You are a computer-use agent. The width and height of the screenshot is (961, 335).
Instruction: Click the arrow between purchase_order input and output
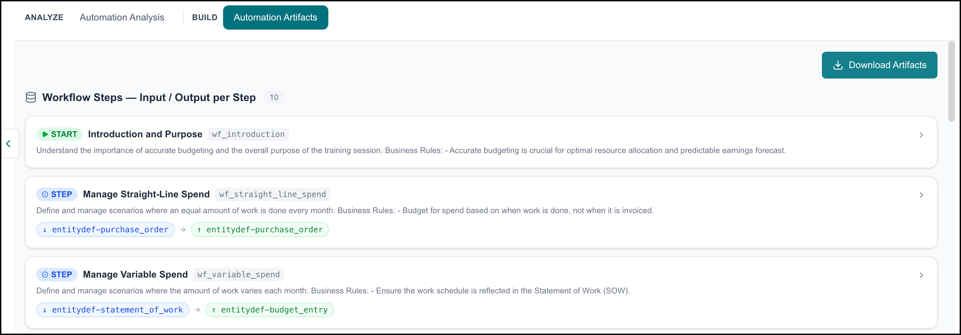coord(183,230)
